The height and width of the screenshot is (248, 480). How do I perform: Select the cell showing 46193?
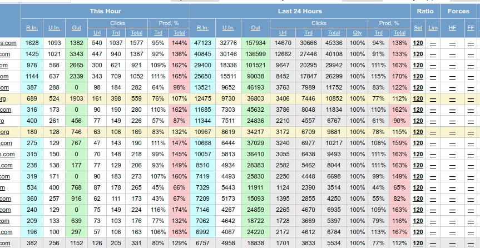pos(255,87)
